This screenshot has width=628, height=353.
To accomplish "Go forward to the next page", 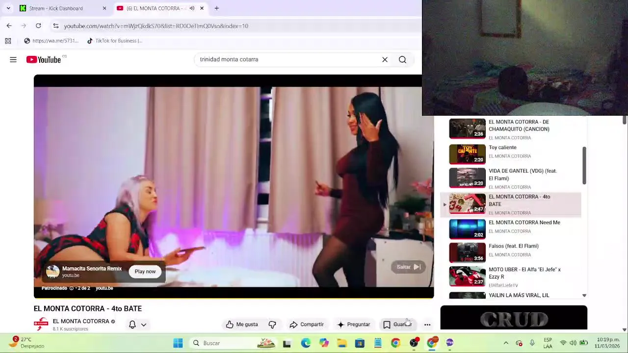I will point(24,25).
